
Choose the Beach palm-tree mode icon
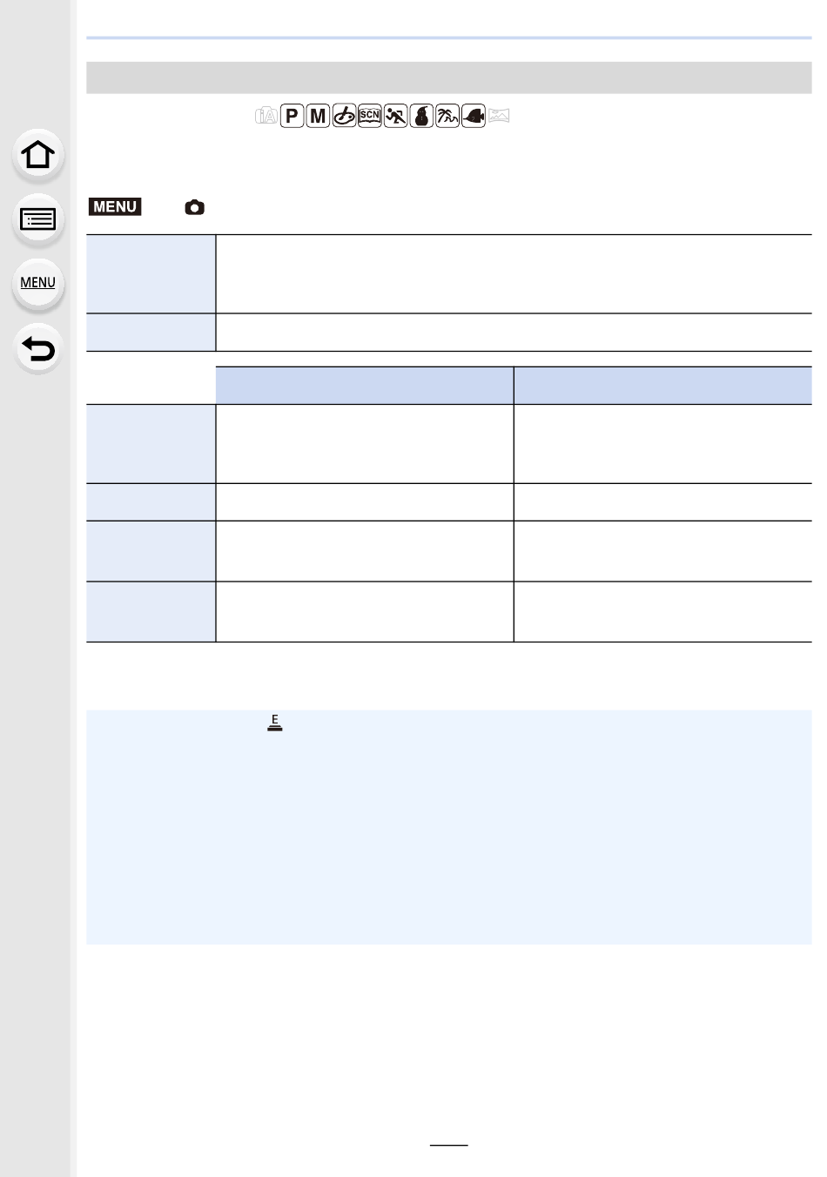point(447,116)
